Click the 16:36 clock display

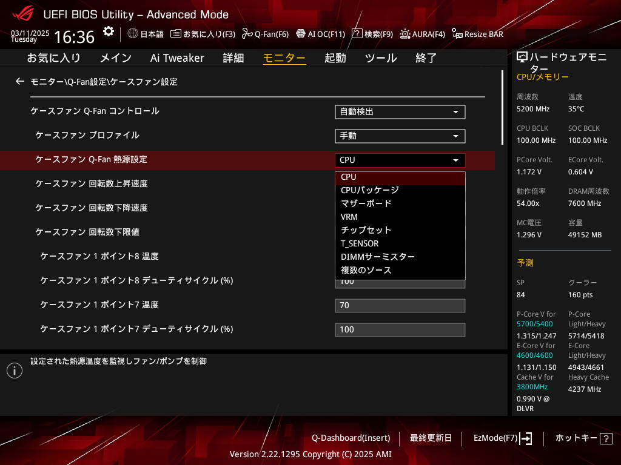click(74, 37)
